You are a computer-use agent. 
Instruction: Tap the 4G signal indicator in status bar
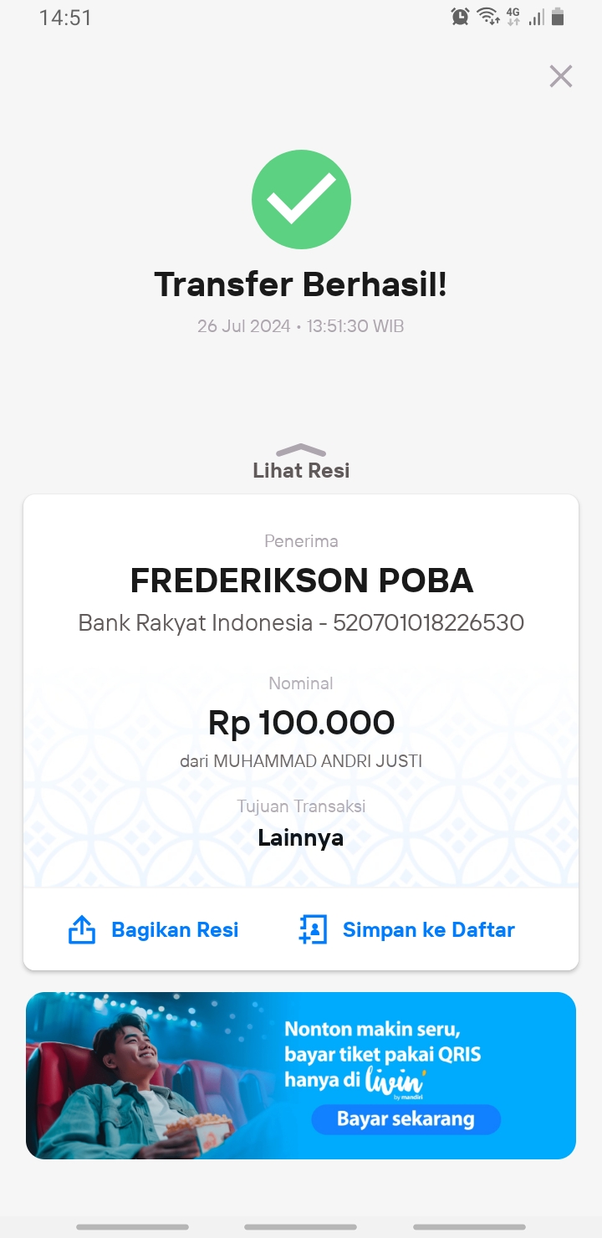coord(513,17)
